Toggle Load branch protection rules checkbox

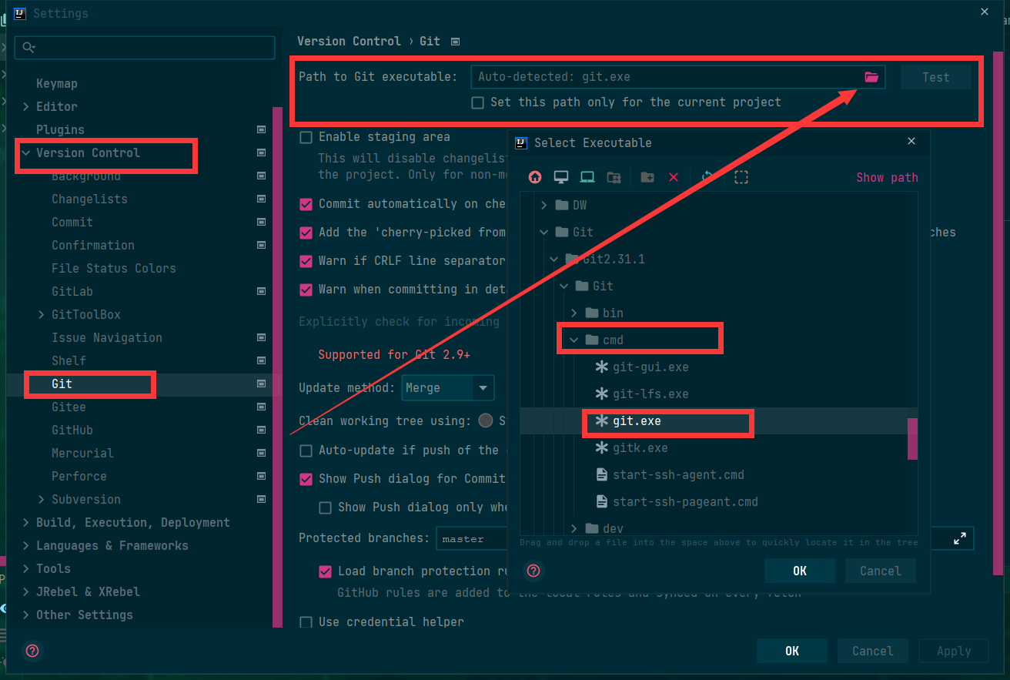325,571
